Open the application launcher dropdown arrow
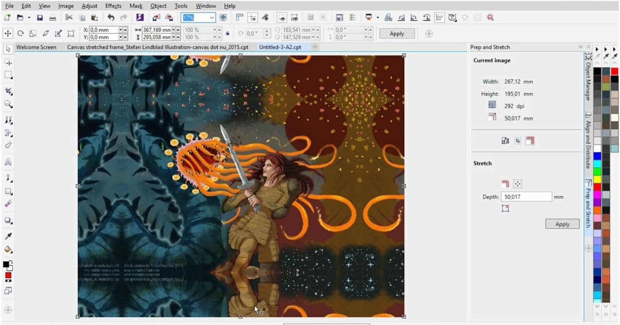 coord(378,18)
